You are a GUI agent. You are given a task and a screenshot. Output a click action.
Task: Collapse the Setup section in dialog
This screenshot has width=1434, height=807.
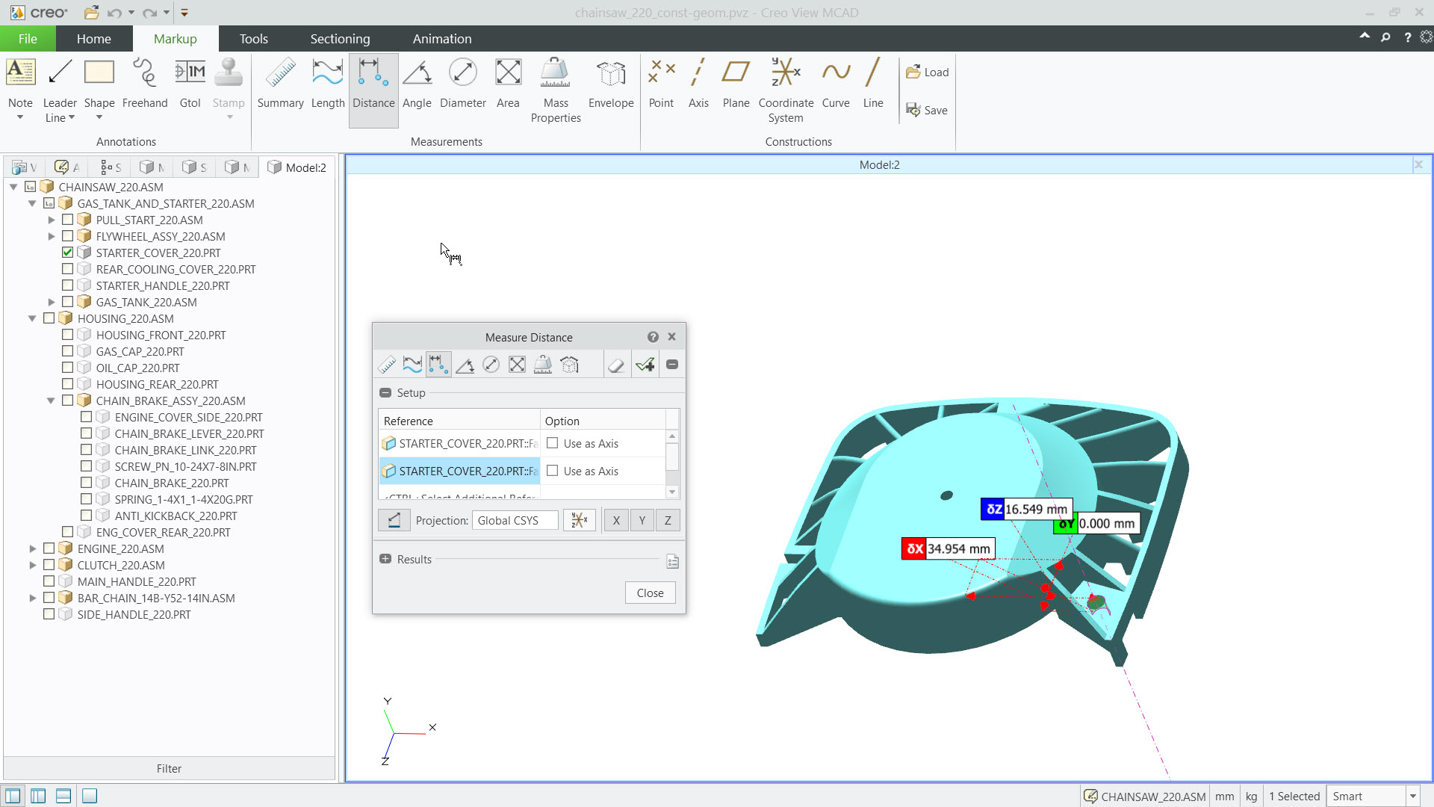tap(385, 392)
